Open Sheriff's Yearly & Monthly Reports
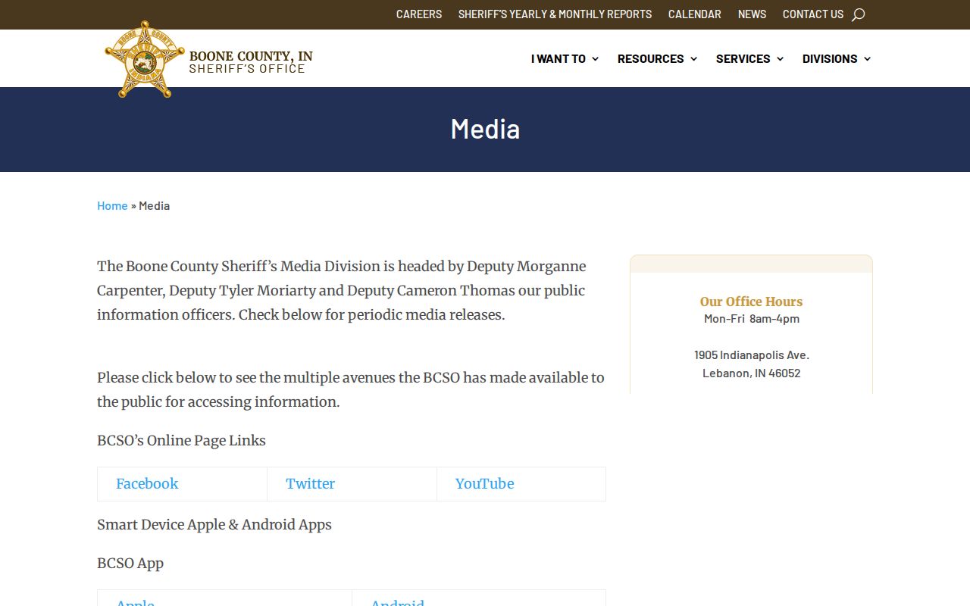This screenshot has height=606, width=970. [555, 14]
